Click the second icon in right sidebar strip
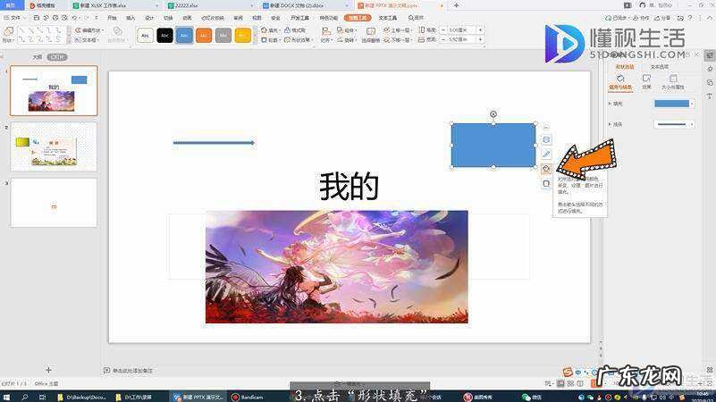Screen dimensions: 716x402 tap(709, 69)
